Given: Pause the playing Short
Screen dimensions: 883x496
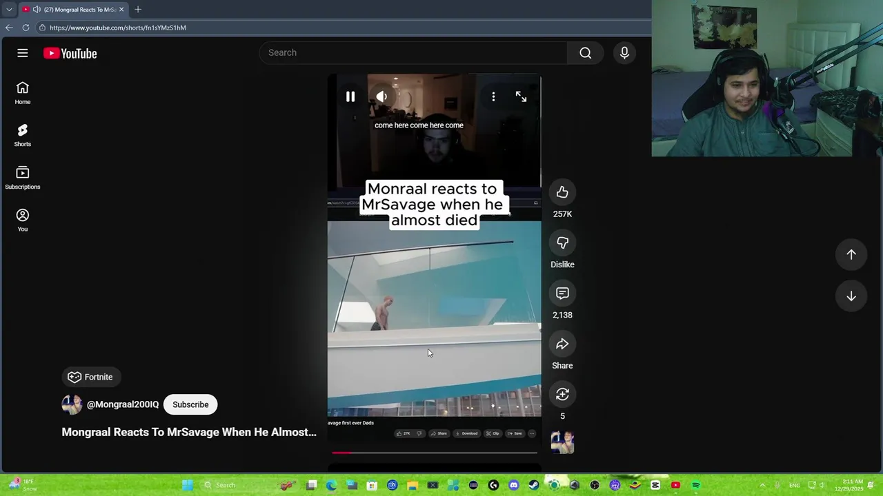Looking at the screenshot, I should pos(350,97).
